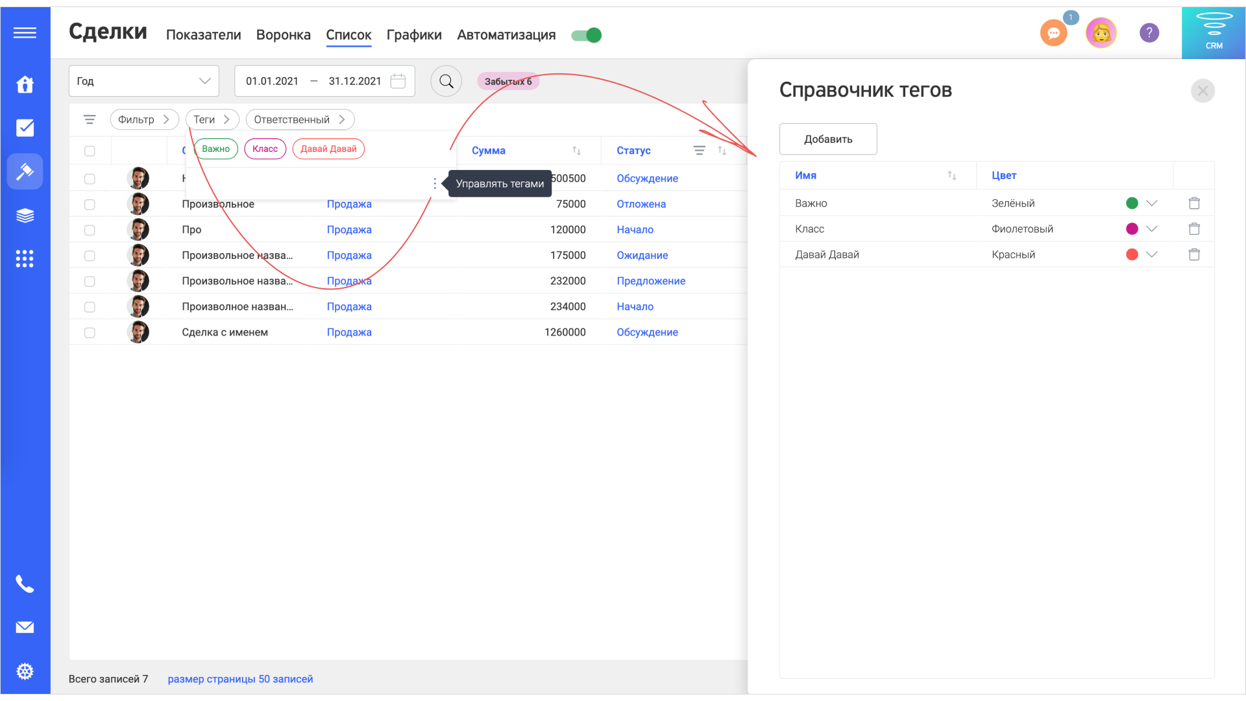Screen dimensions: 1246x701
Task: Open the settings gear in sidebar
Action: [25, 671]
